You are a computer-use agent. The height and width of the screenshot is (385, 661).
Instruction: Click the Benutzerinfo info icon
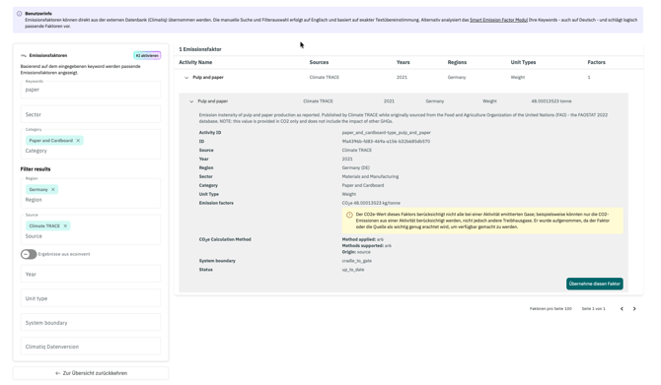19,14
